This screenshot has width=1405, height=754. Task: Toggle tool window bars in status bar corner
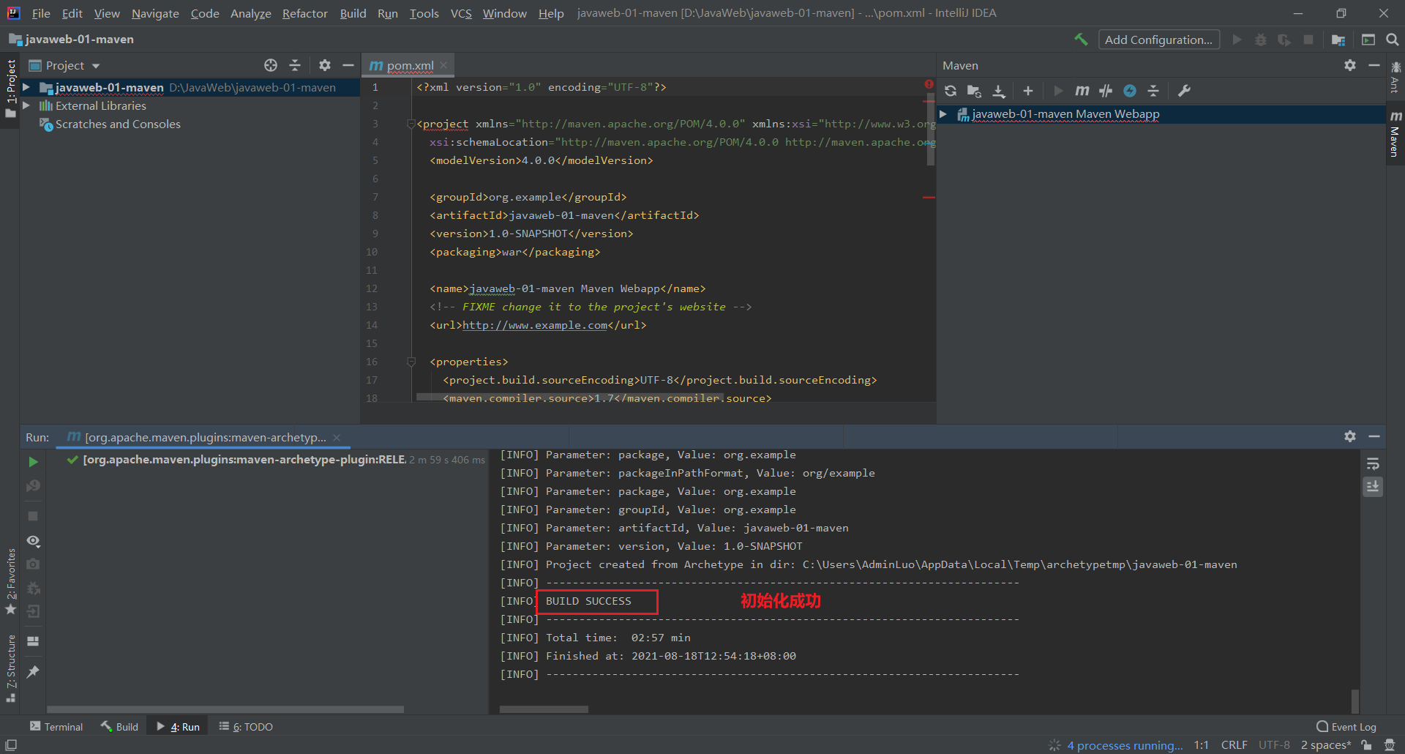tap(11, 744)
